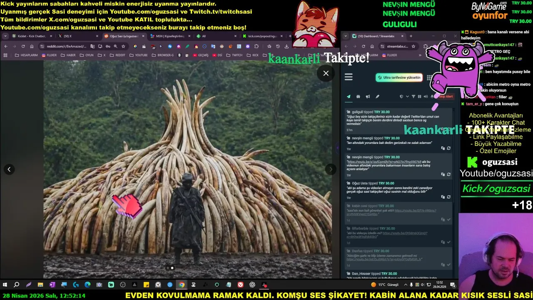Screen dimensions: 533x300
Task: Open the GEÇMİŞ bookmark
Action: [x=200, y=55]
